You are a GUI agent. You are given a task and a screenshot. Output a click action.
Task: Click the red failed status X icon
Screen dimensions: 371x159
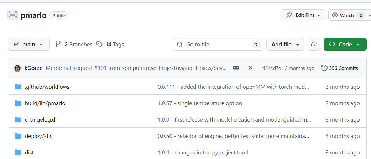pos(251,68)
